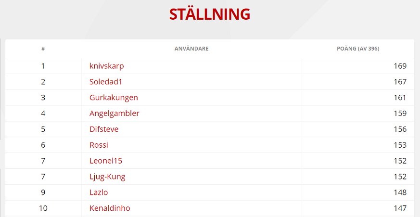
Task: Click rank number 1 cell
Action: tap(43, 66)
